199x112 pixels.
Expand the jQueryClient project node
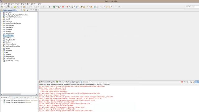2,36
